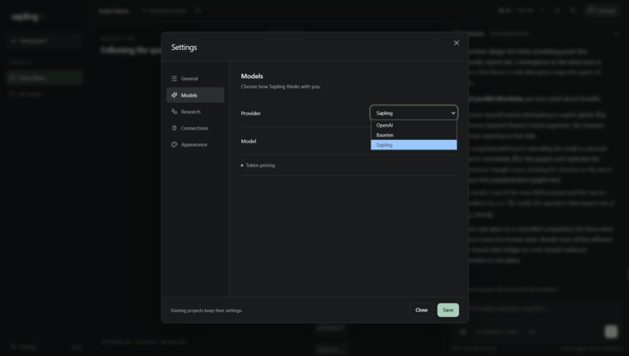Screen dimensions: 629x356
Task: Click the 'Existing projects keep their settings.' note
Action: coord(207,310)
